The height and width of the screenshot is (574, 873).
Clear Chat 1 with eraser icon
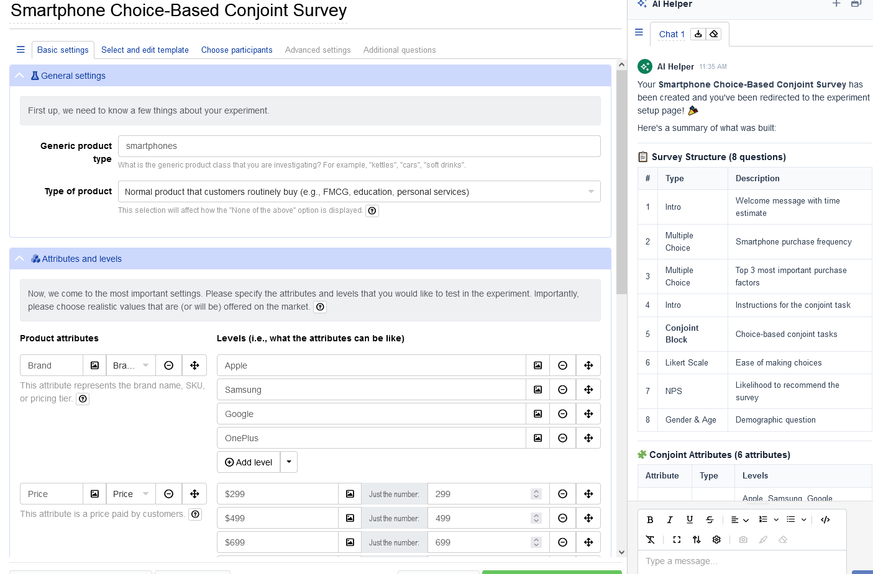tap(714, 34)
